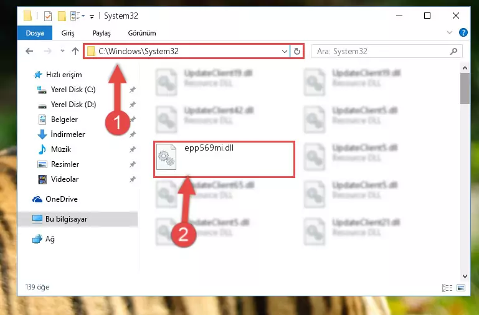Switch to details list view icon
479x315 pixels.
[447, 288]
